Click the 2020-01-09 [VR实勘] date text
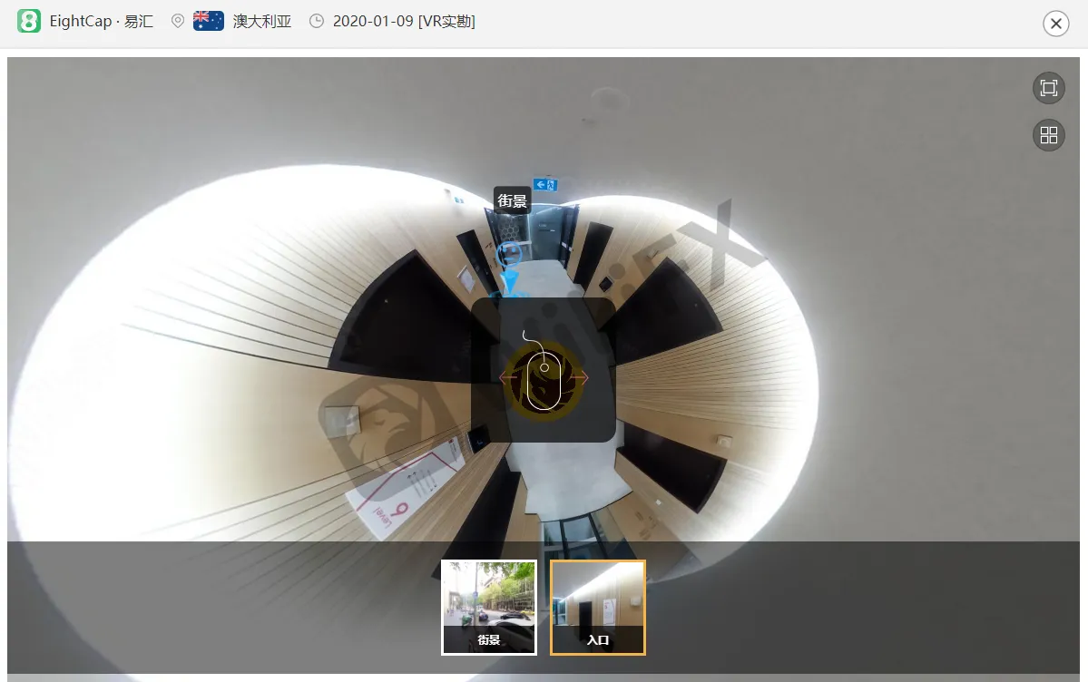This screenshot has width=1088, height=682. click(404, 21)
